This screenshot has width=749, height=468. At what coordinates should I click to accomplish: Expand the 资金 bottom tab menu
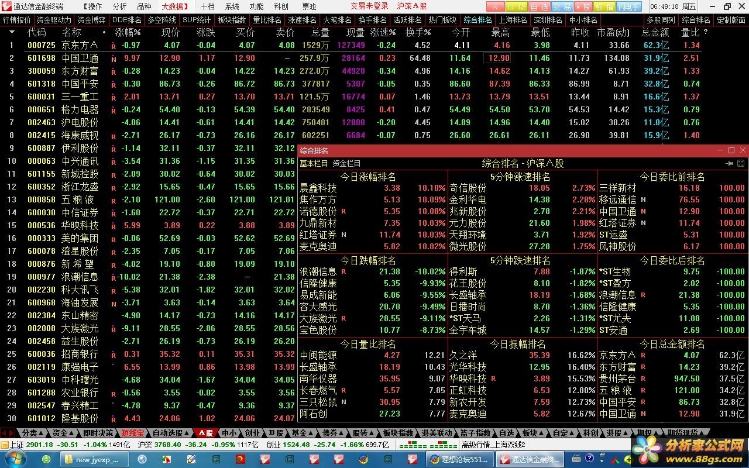(63, 433)
